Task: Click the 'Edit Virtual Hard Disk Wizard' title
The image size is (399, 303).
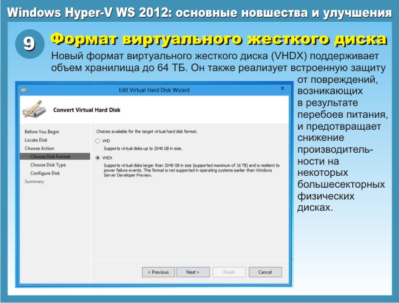Action: click(154, 90)
